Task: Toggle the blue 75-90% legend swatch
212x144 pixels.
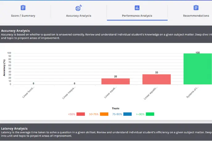Action: pos(127,114)
